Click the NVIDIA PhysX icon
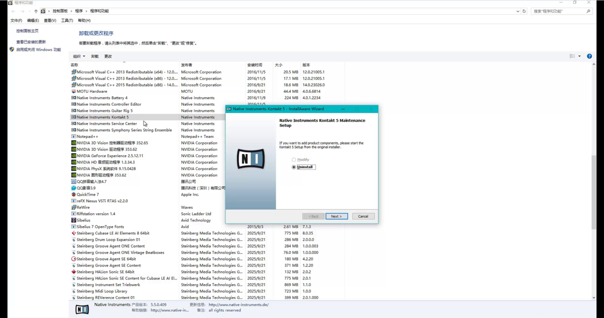The image size is (604, 318). 74,169
